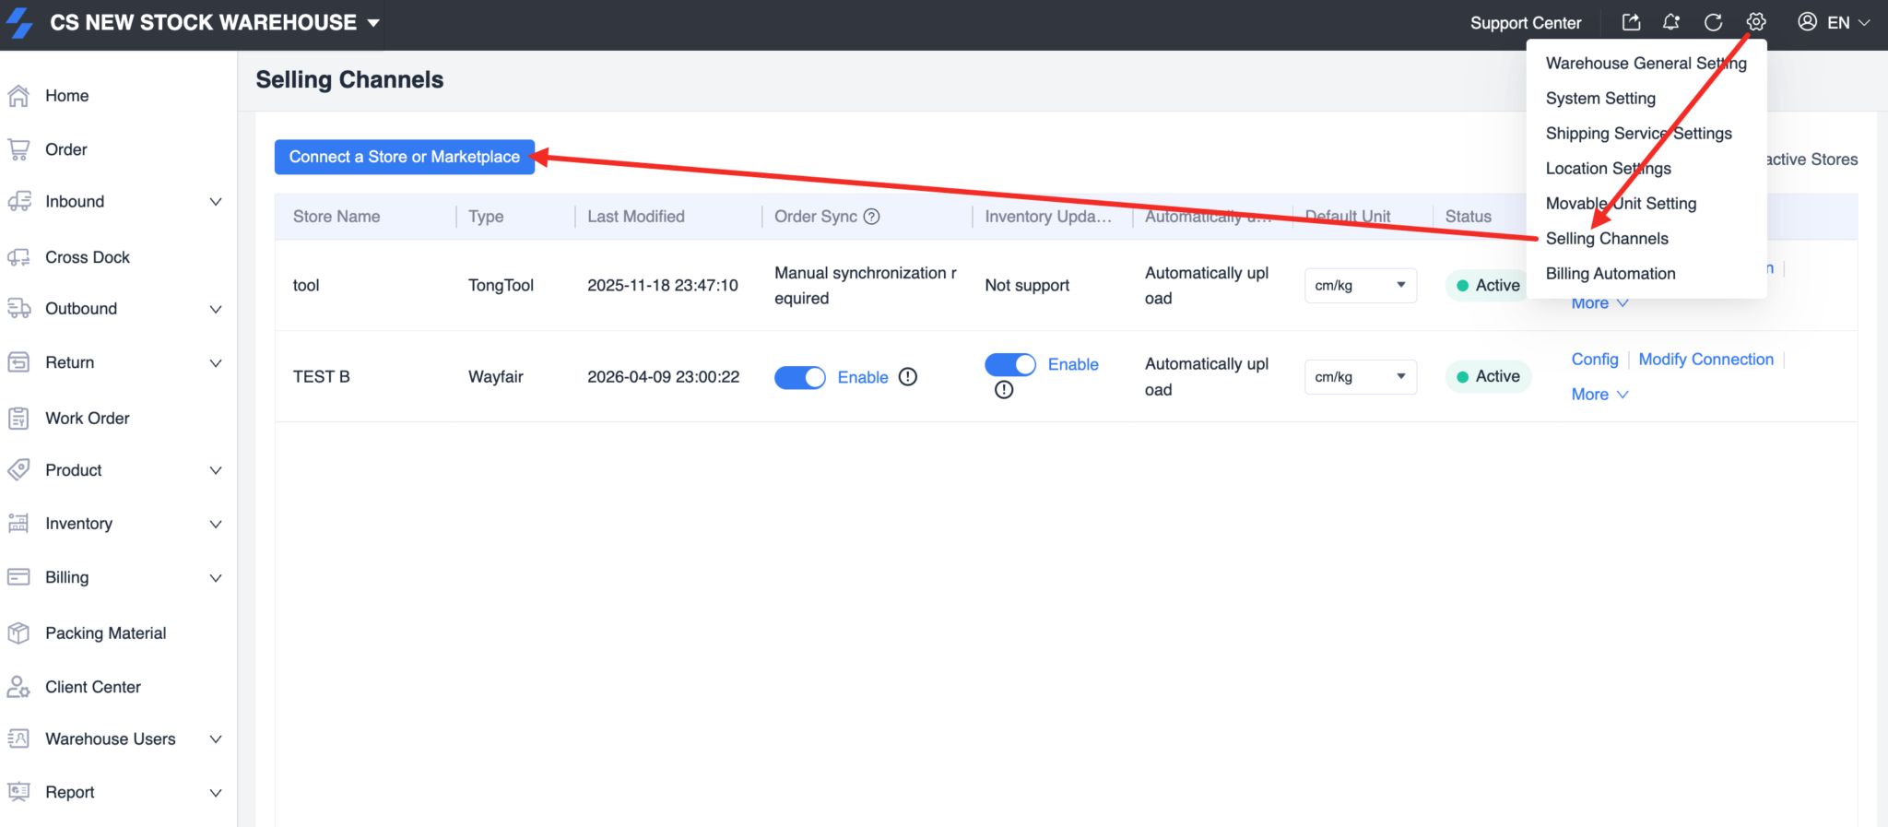The image size is (1888, 827).
Task: Open default unit dropdown for TEST B
Action: tap(1360, 377)
